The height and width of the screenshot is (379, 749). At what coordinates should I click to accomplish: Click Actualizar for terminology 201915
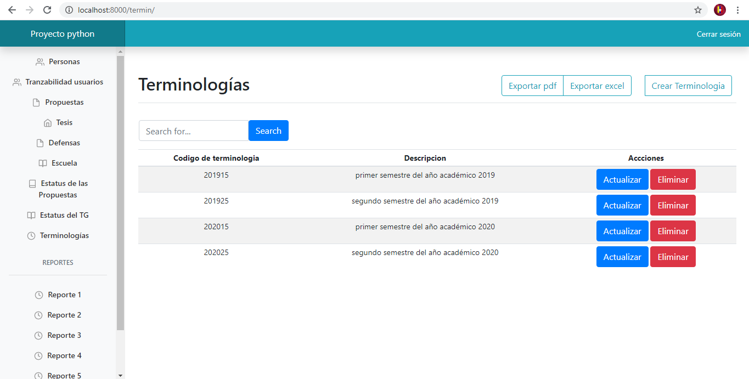pos(622,179)
